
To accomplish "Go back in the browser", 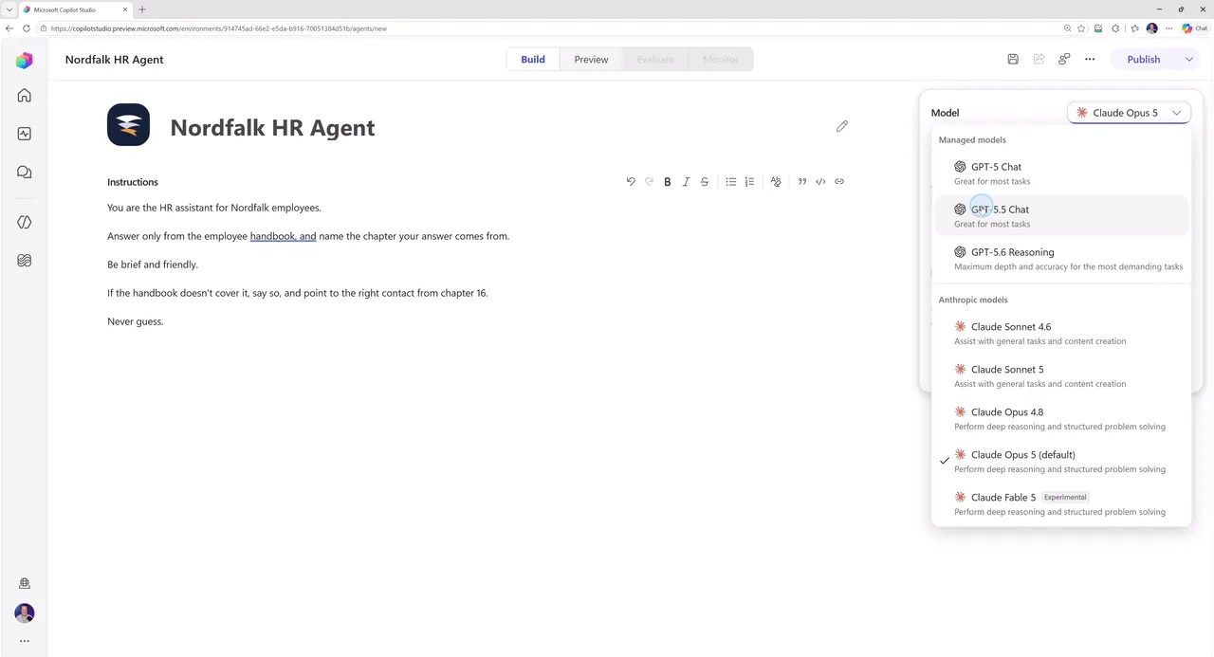I will pyautogui.click(x=9, y=28).
